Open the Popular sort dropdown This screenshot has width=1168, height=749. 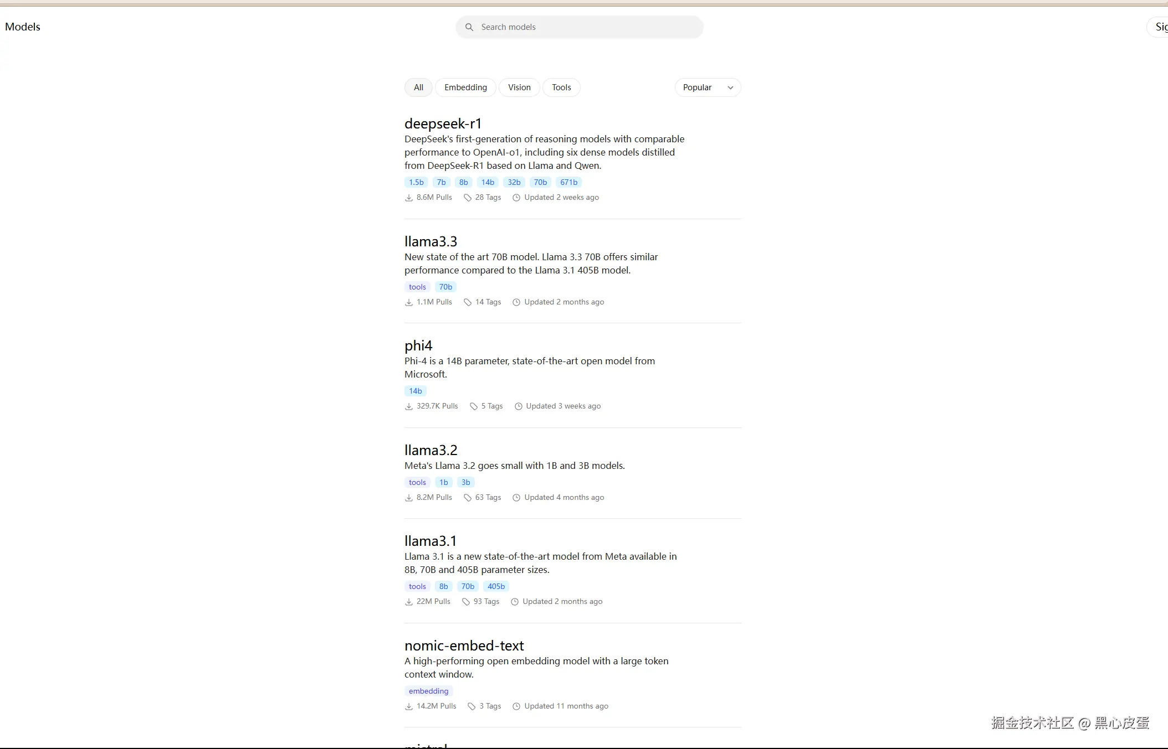click(x=698, y=87)
